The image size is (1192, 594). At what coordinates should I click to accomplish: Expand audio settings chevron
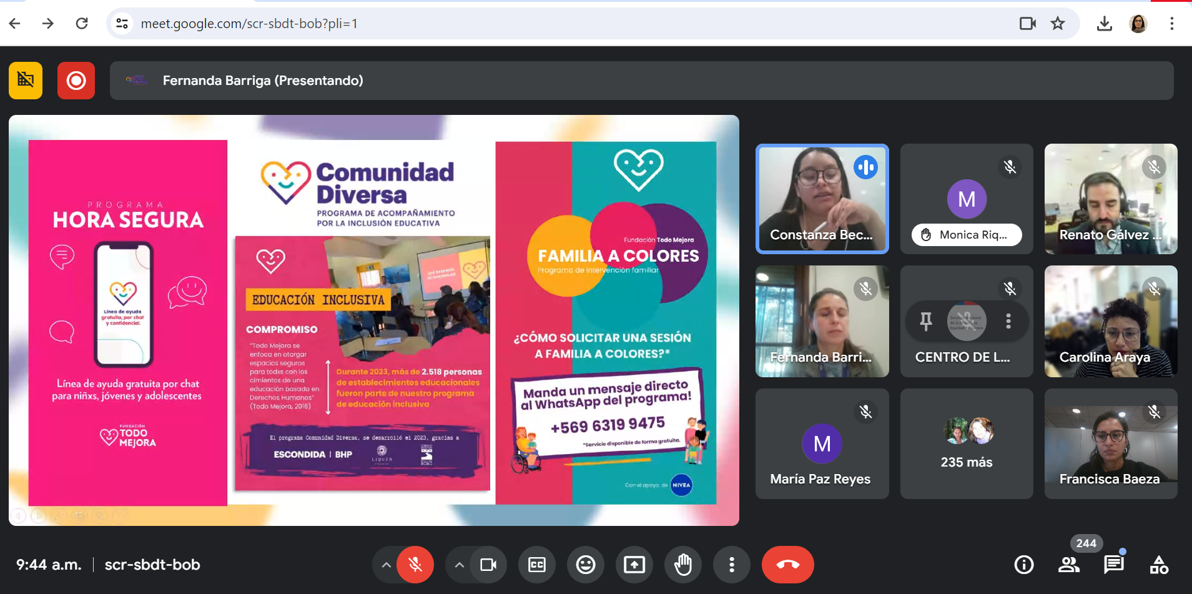(x=387, y=565)
